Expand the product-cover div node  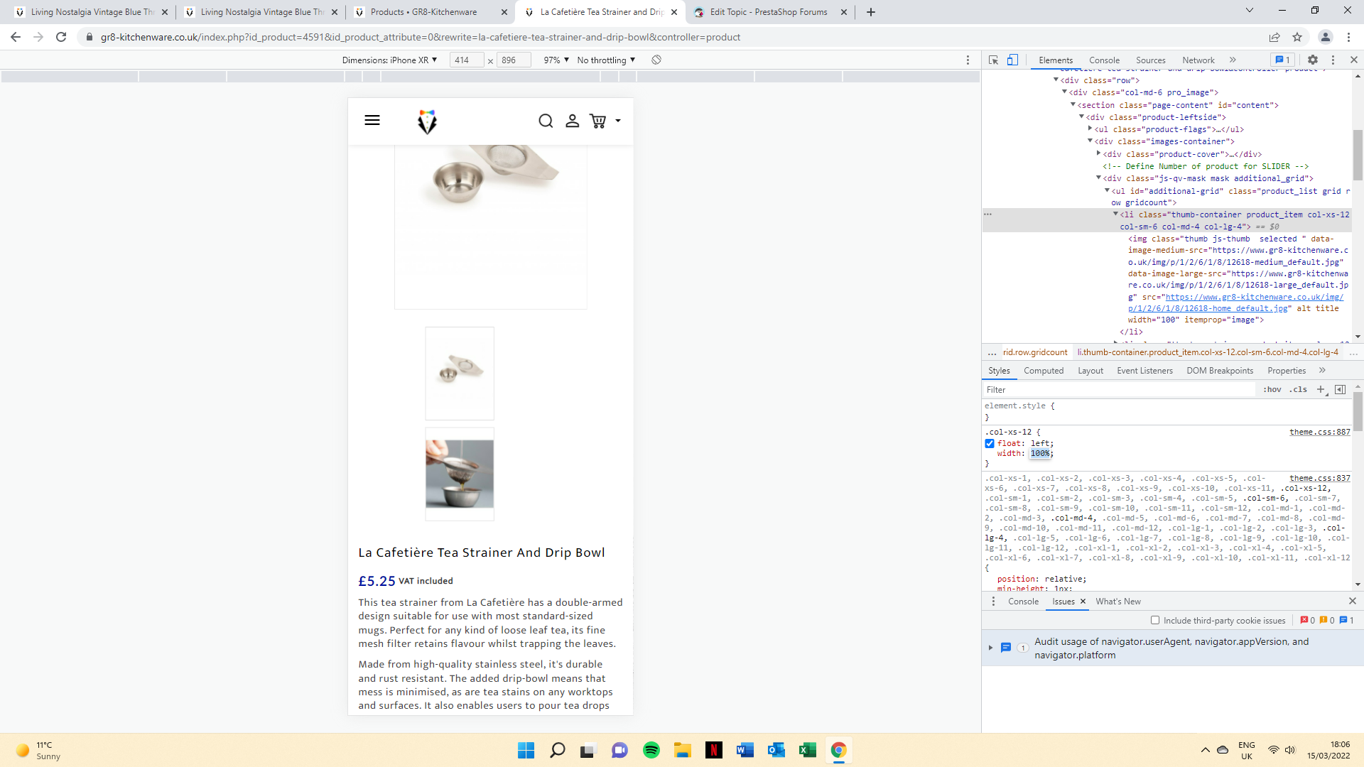[x=1098, y=154]
